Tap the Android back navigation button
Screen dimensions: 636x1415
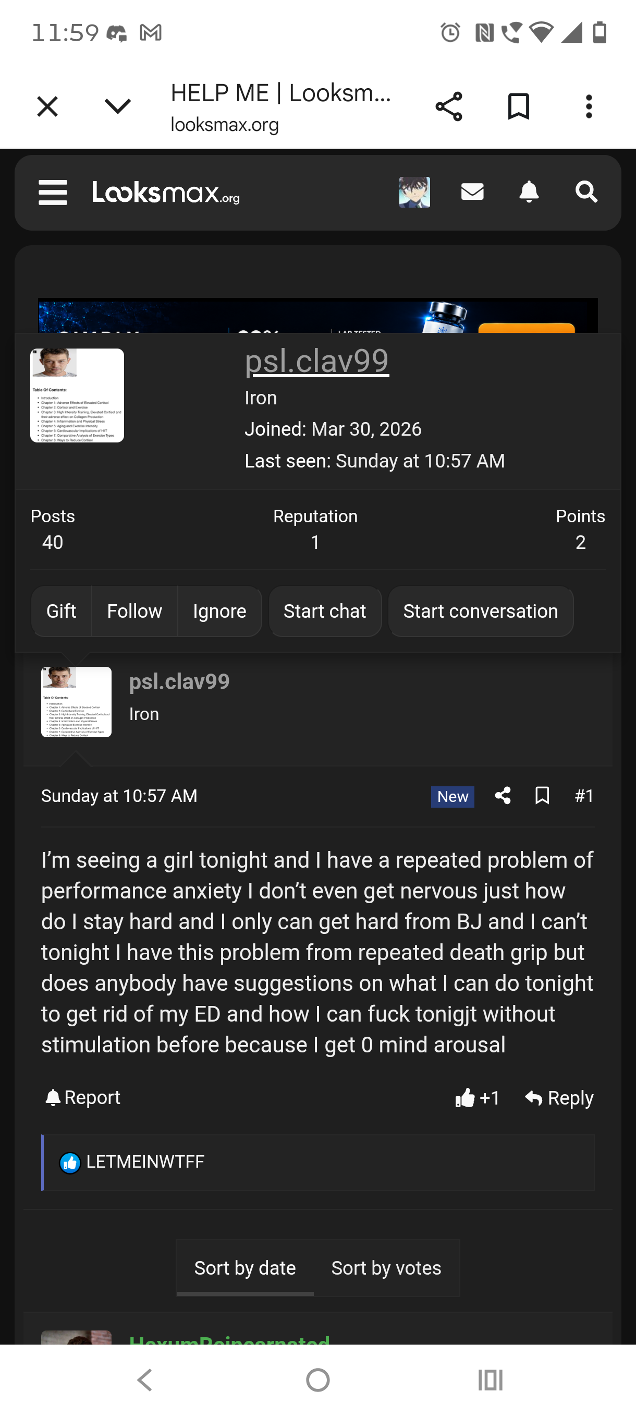click(144, 1380)
